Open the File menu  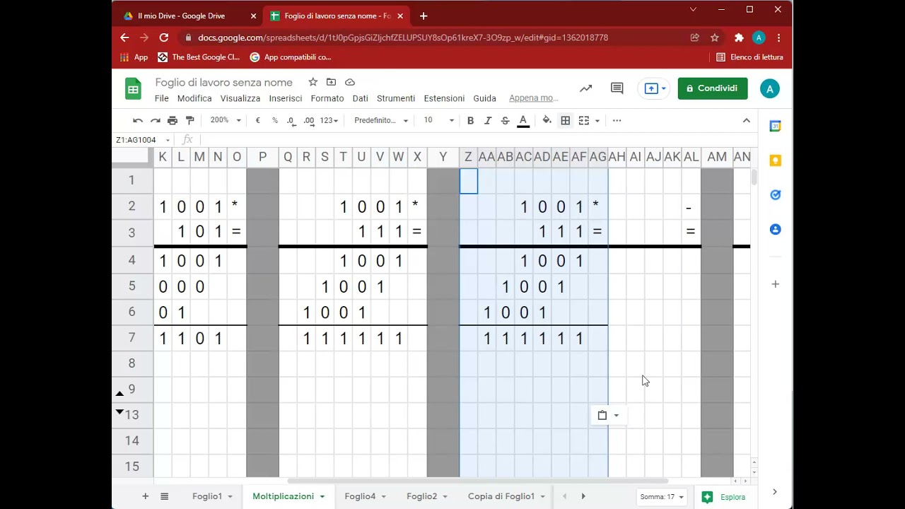(x=162, y=98)
